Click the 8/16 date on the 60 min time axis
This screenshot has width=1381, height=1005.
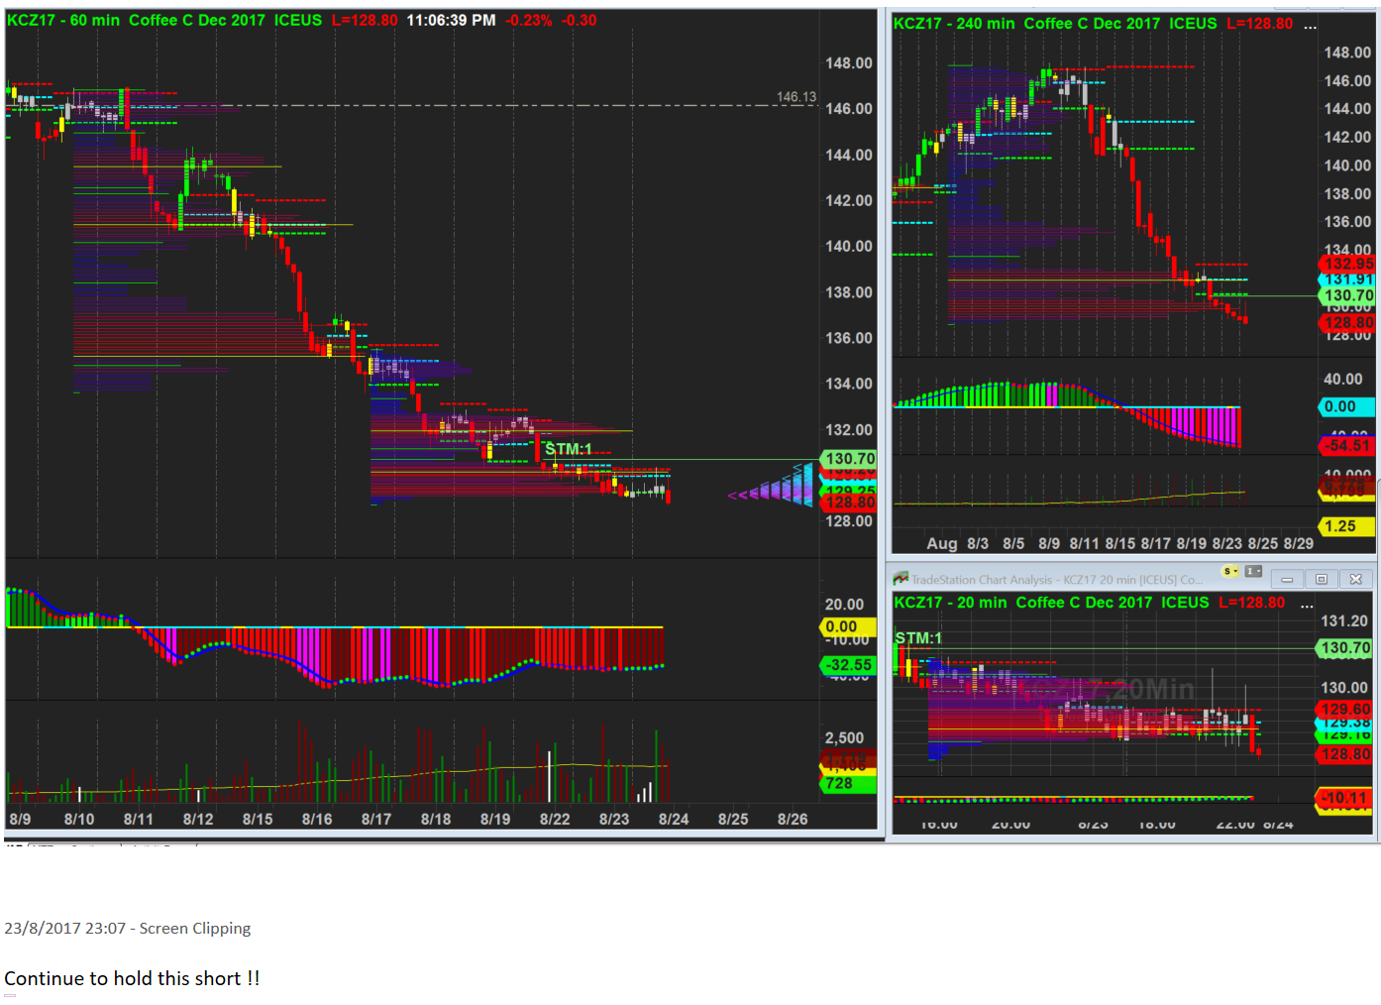(317, 820)
